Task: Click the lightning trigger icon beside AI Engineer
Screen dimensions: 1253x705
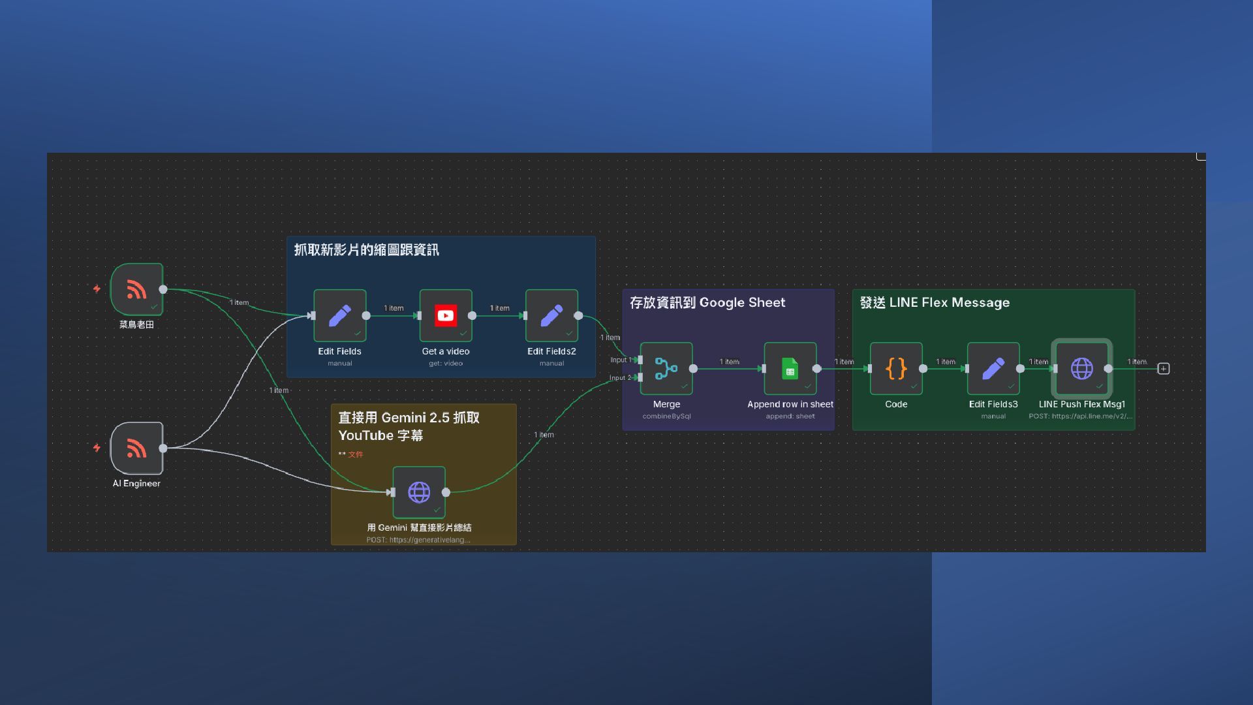Action: coord(97,448)
